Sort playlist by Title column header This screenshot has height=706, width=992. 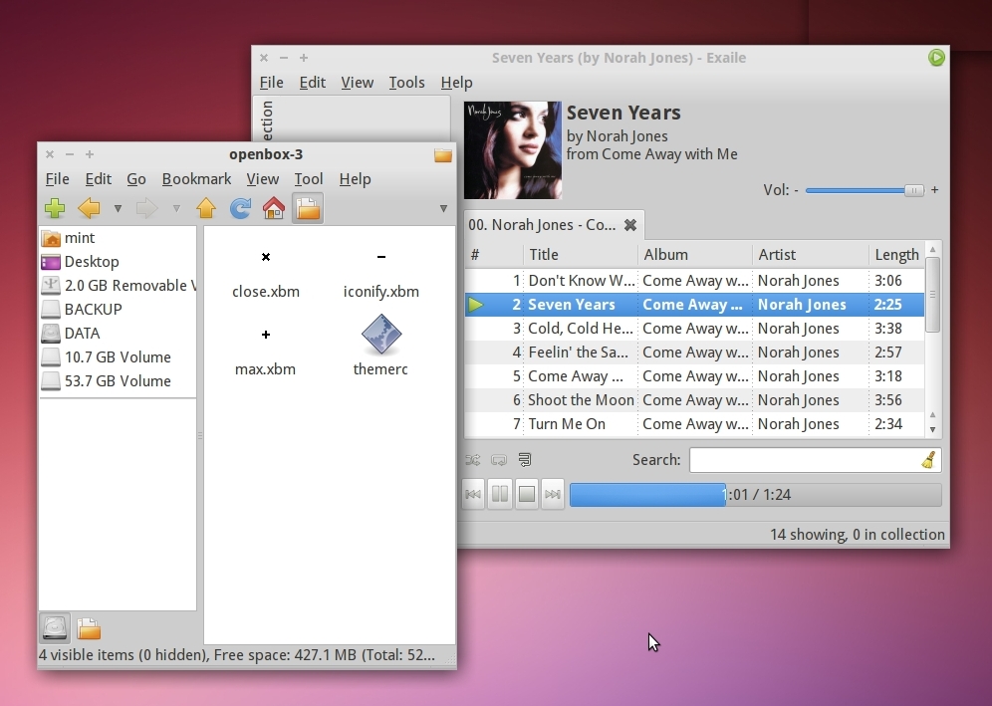point(581,254)
